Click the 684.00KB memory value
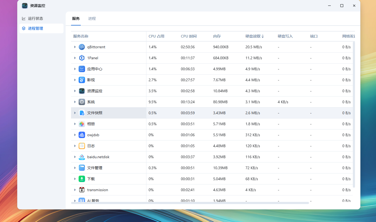Image resolution: width=376 pixels, height=222 pixels. click(221, 58)
